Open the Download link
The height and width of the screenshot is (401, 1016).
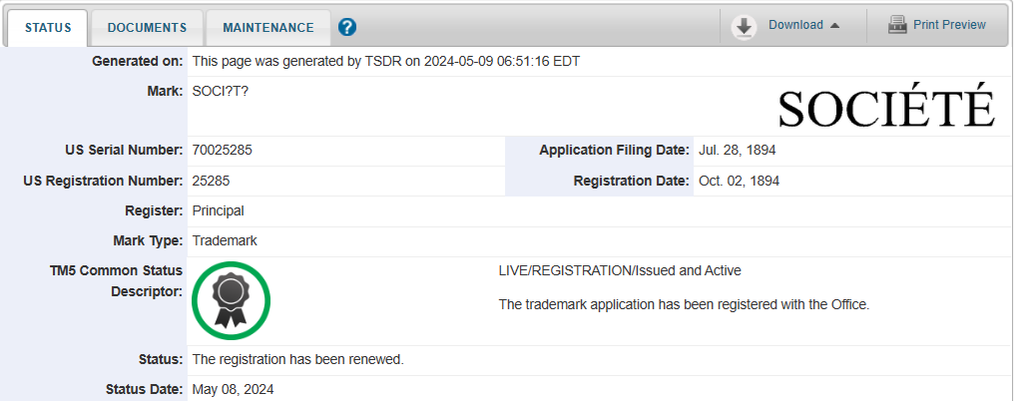coord(795,25)
